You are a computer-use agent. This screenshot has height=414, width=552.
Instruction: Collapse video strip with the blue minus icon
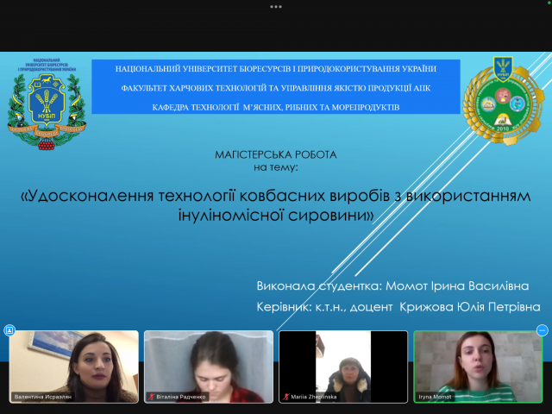[542, 330]
